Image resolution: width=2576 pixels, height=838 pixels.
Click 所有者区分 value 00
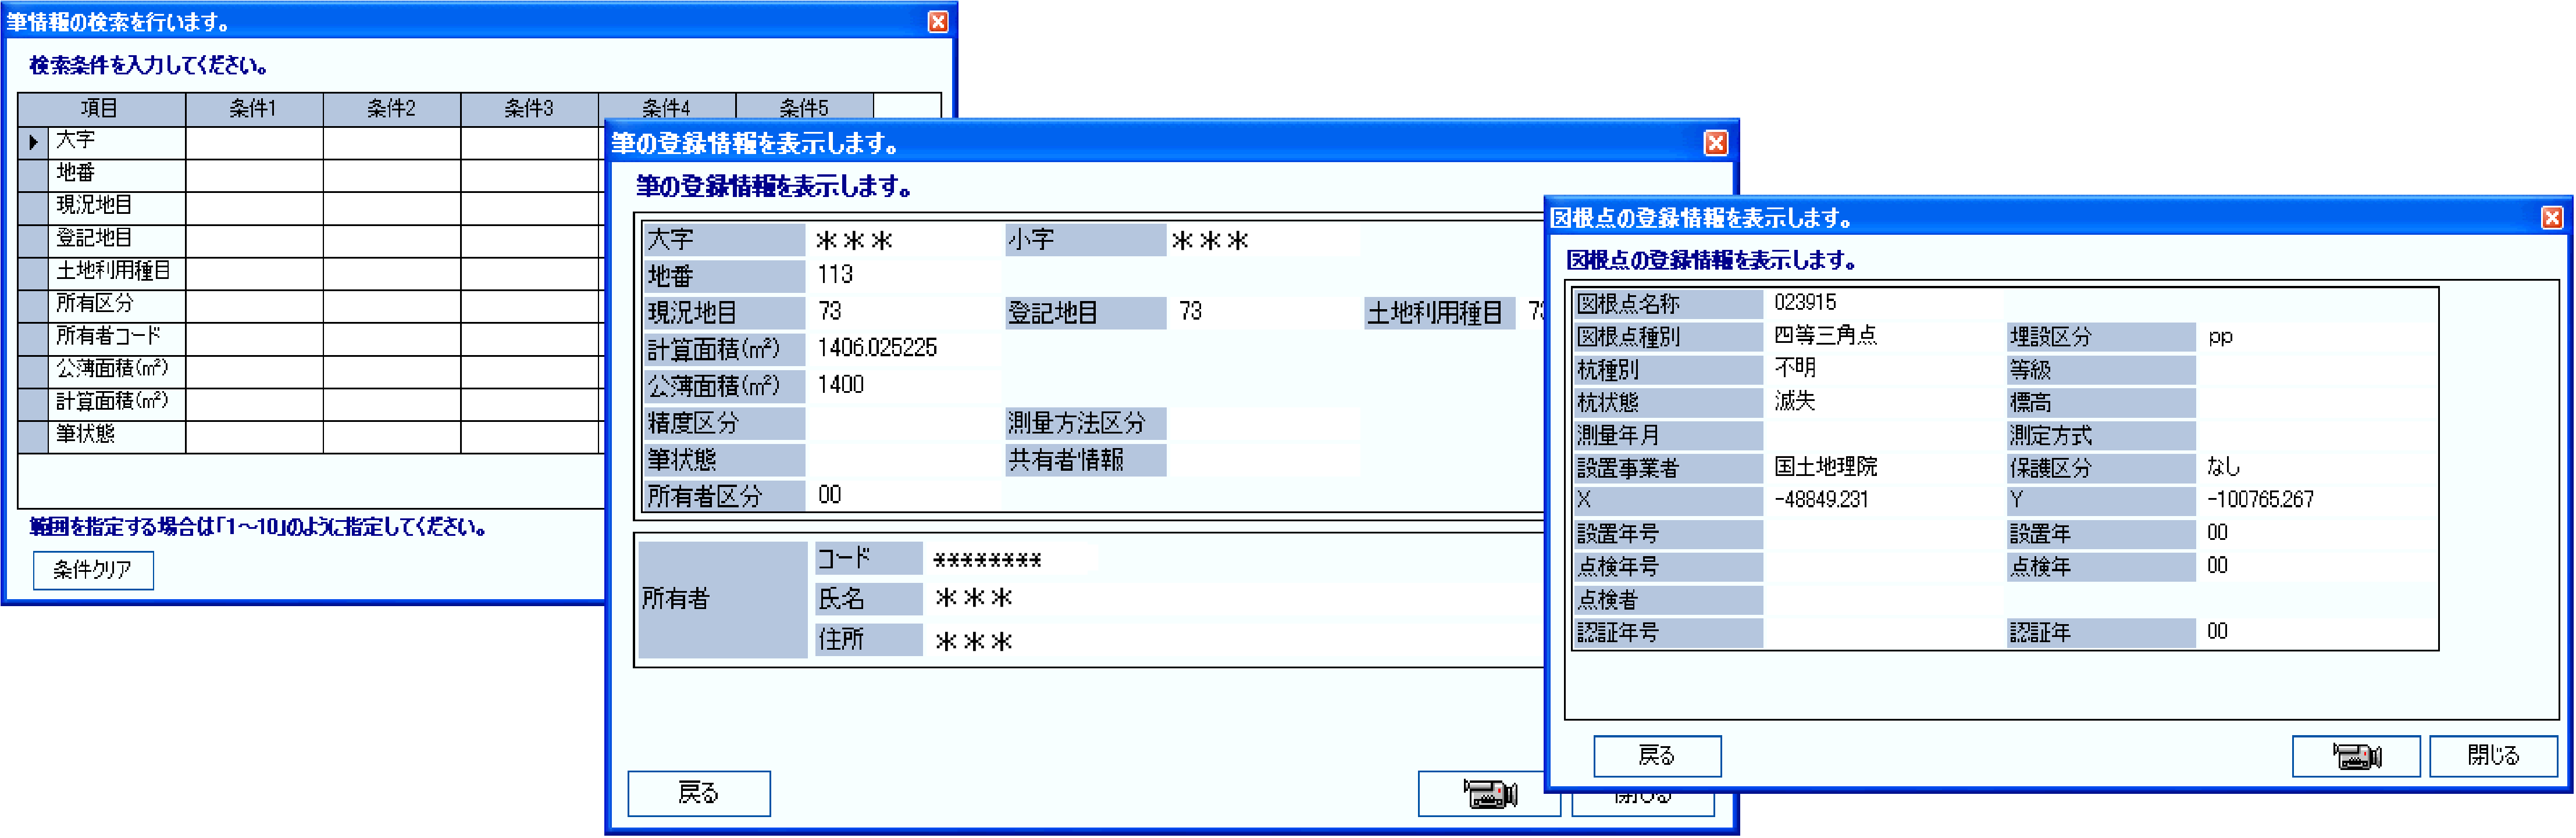pos(829,495)
